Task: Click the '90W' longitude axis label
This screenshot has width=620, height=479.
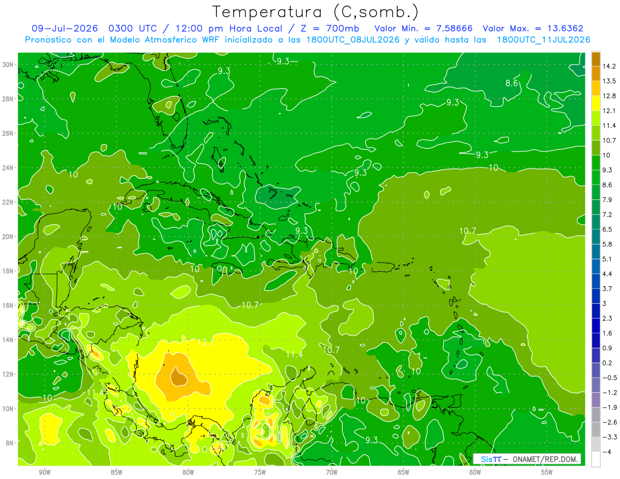Action: (44, 473)
